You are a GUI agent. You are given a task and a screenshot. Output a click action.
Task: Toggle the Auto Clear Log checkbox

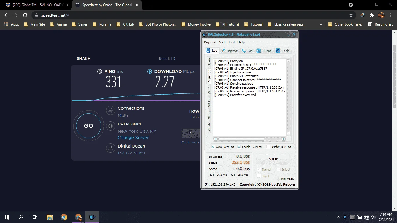pyautogui.click(x=213, y=147)
